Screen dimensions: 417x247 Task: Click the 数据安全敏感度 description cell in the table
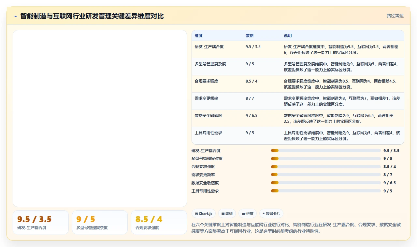342,118
